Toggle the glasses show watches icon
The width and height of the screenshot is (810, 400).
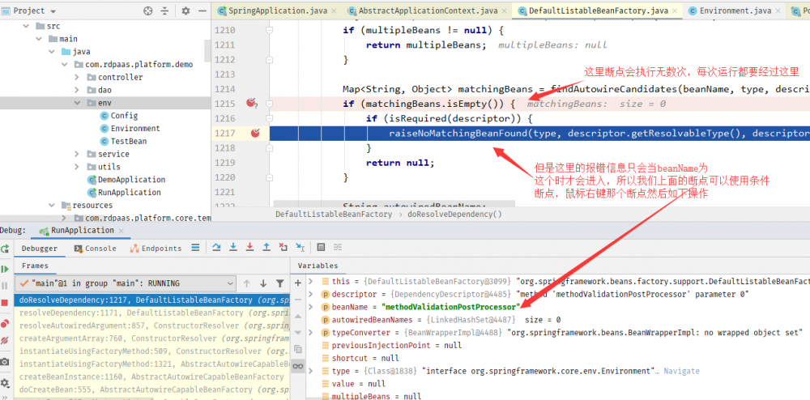click(297, 366)
